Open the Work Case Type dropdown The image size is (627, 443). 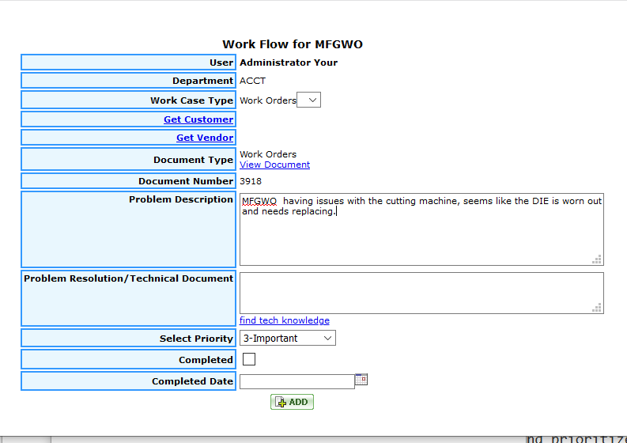pyautogui.click(x=308, y=100)
